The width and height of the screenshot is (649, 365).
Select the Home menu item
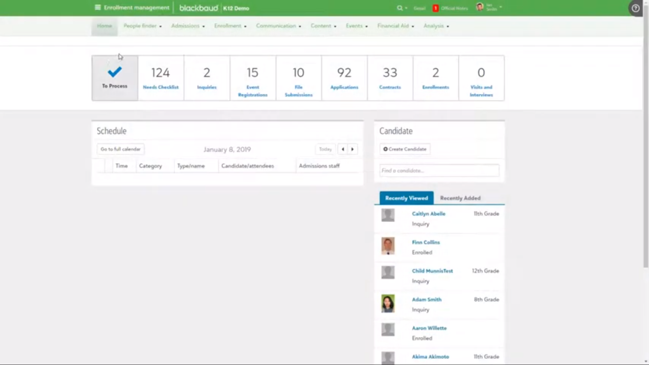(104, 26)
